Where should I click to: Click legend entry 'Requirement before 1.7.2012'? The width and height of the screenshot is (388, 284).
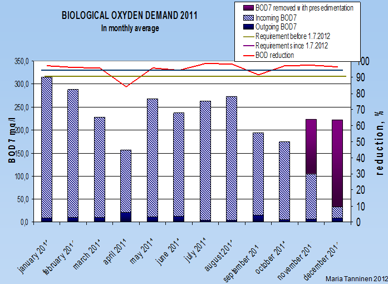point(292,36)
